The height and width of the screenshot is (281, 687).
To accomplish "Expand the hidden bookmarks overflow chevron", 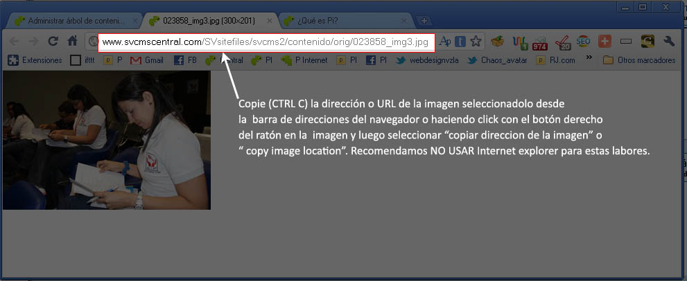I will click(589, 60).
